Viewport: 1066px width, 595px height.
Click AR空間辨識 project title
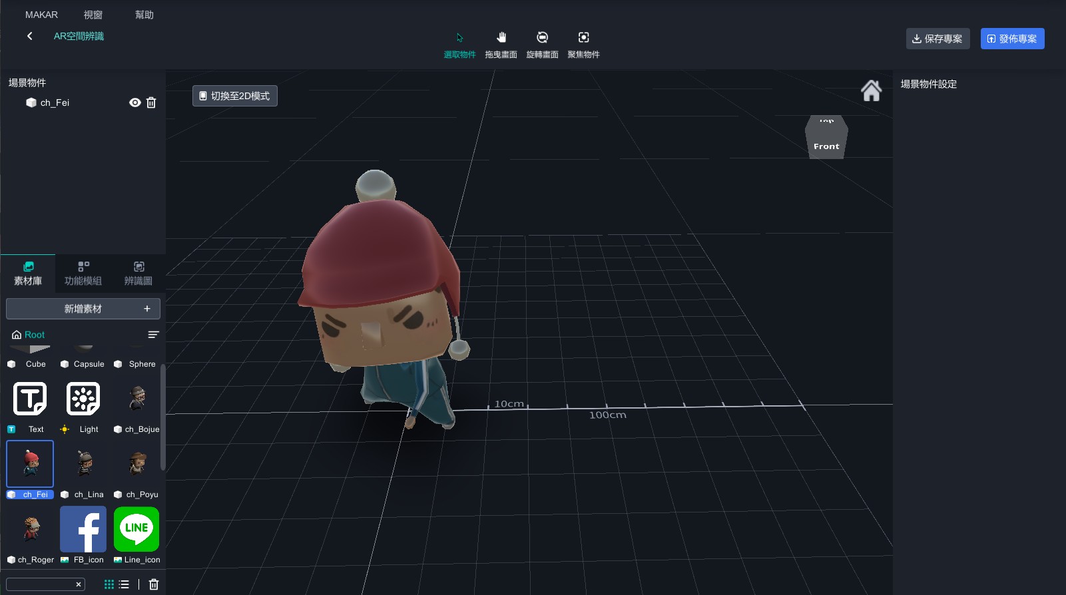(x=79, y=36)
